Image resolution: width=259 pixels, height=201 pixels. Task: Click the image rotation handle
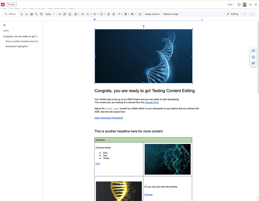pyautogui.click(x=144, y=26)
